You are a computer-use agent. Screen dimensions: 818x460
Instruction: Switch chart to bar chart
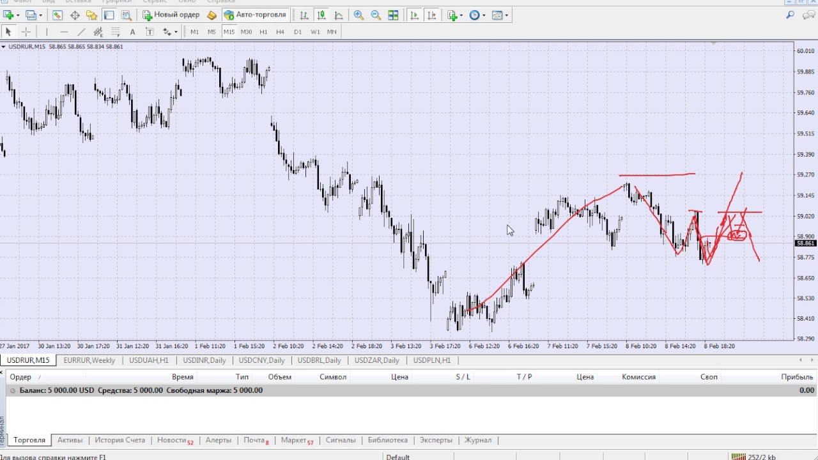[x=304, y=15]
